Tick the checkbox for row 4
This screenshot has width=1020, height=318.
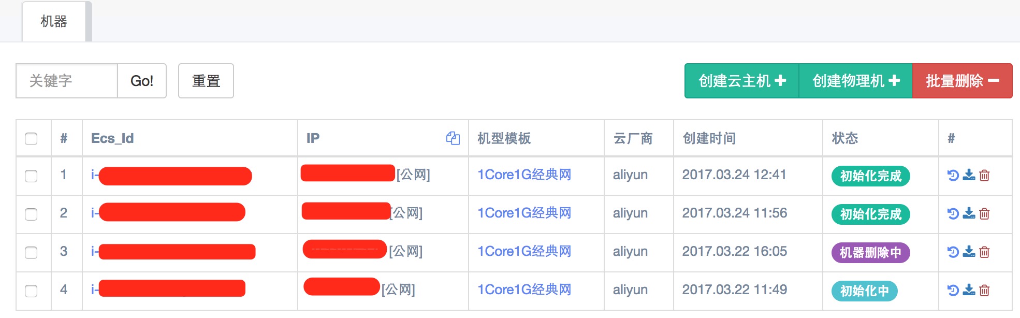pos(31,291)
